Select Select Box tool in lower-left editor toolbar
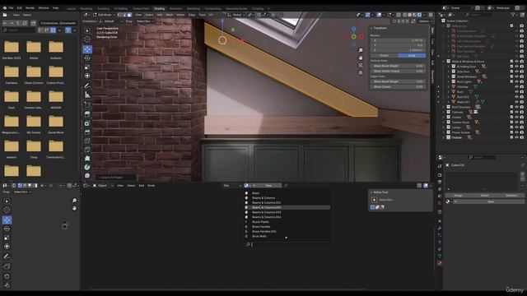 tap(7, 201)
